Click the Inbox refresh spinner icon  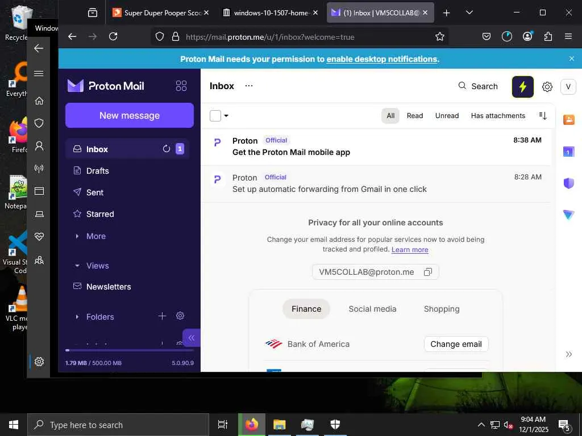167,149
